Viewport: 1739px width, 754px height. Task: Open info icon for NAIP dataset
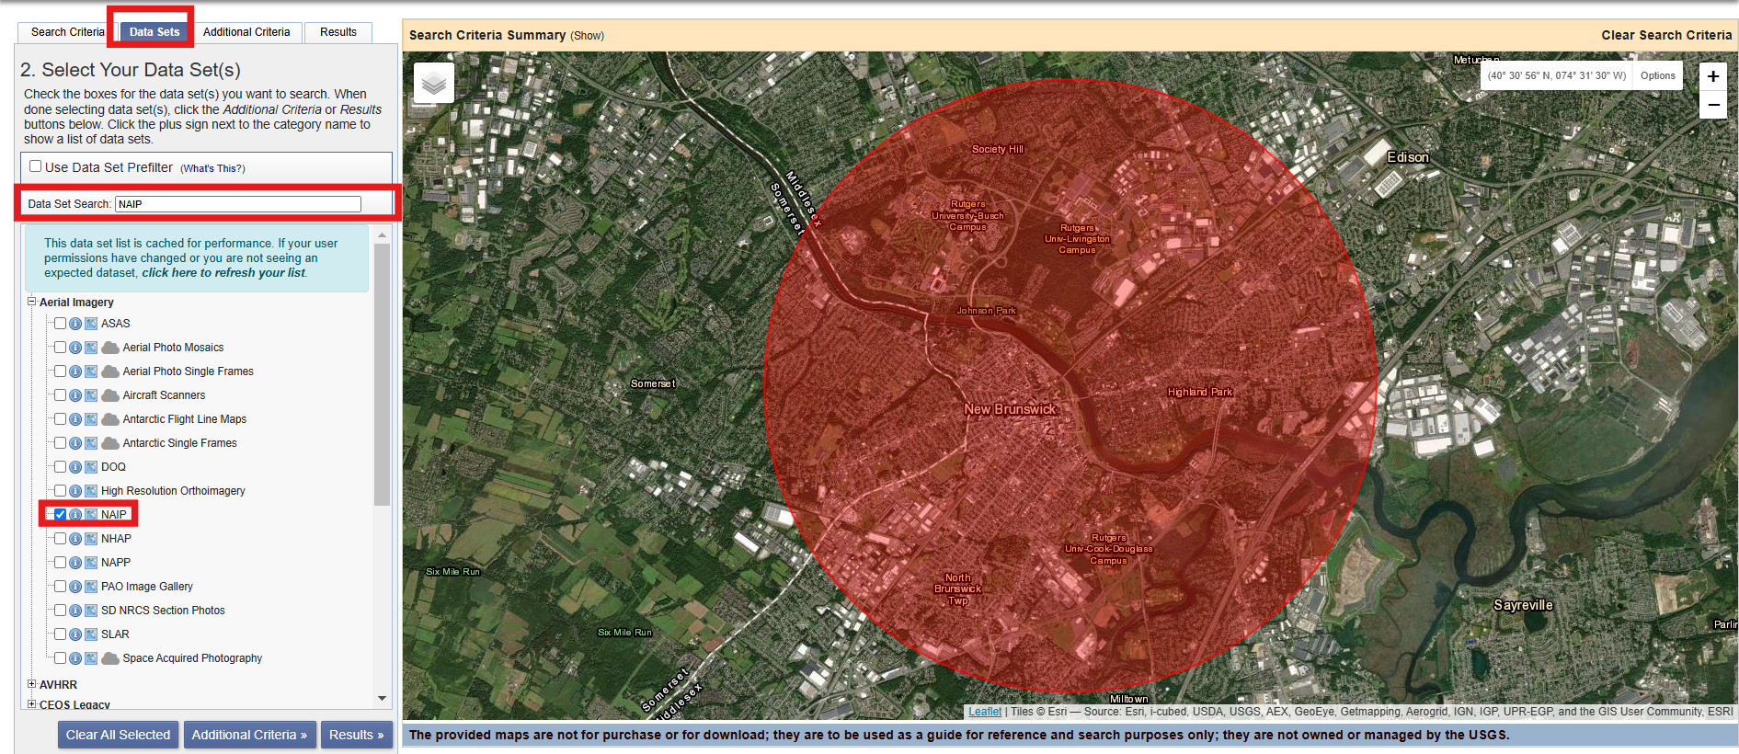[x=75, y=515]
